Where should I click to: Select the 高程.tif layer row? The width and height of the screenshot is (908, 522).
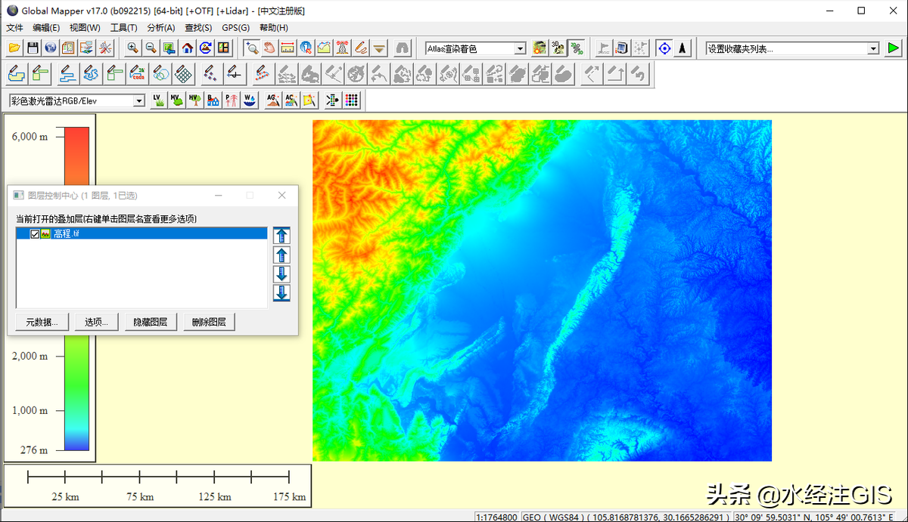click(x=142, y=234)
